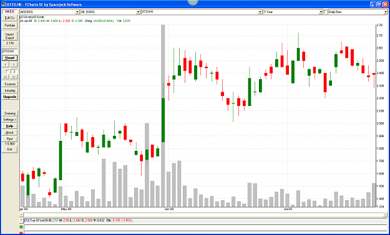Click the tallest grey volume bar near Jun 09

tap(163, 115)
